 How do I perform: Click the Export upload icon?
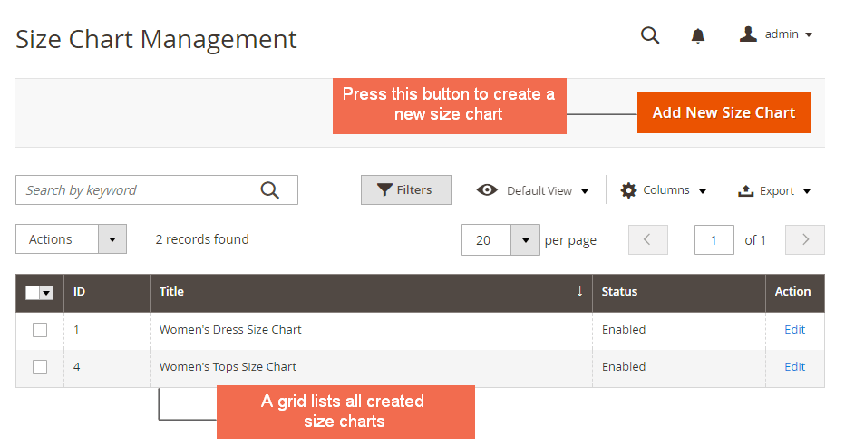tap(745, 190)
